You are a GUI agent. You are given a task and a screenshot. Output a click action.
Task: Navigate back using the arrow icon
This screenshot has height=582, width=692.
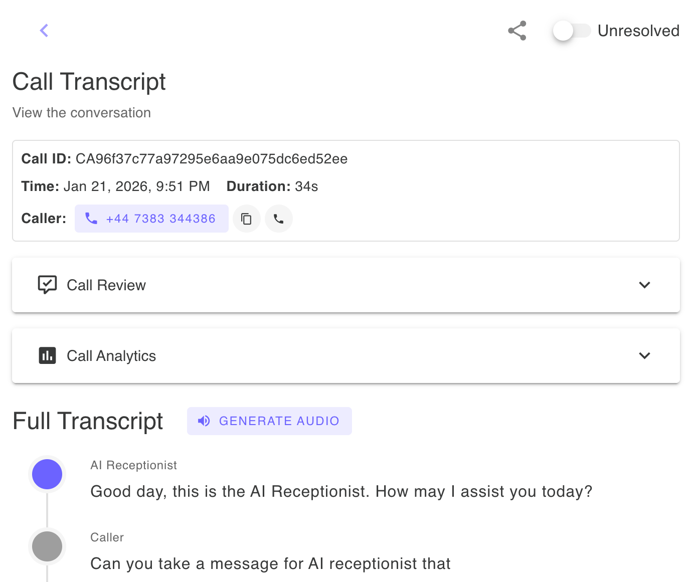coord(44,31)
